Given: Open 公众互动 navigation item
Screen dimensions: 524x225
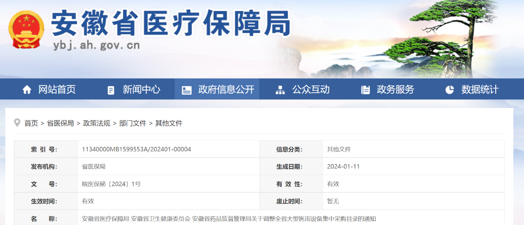Looking at the screenshot, I should click(311, 90).
